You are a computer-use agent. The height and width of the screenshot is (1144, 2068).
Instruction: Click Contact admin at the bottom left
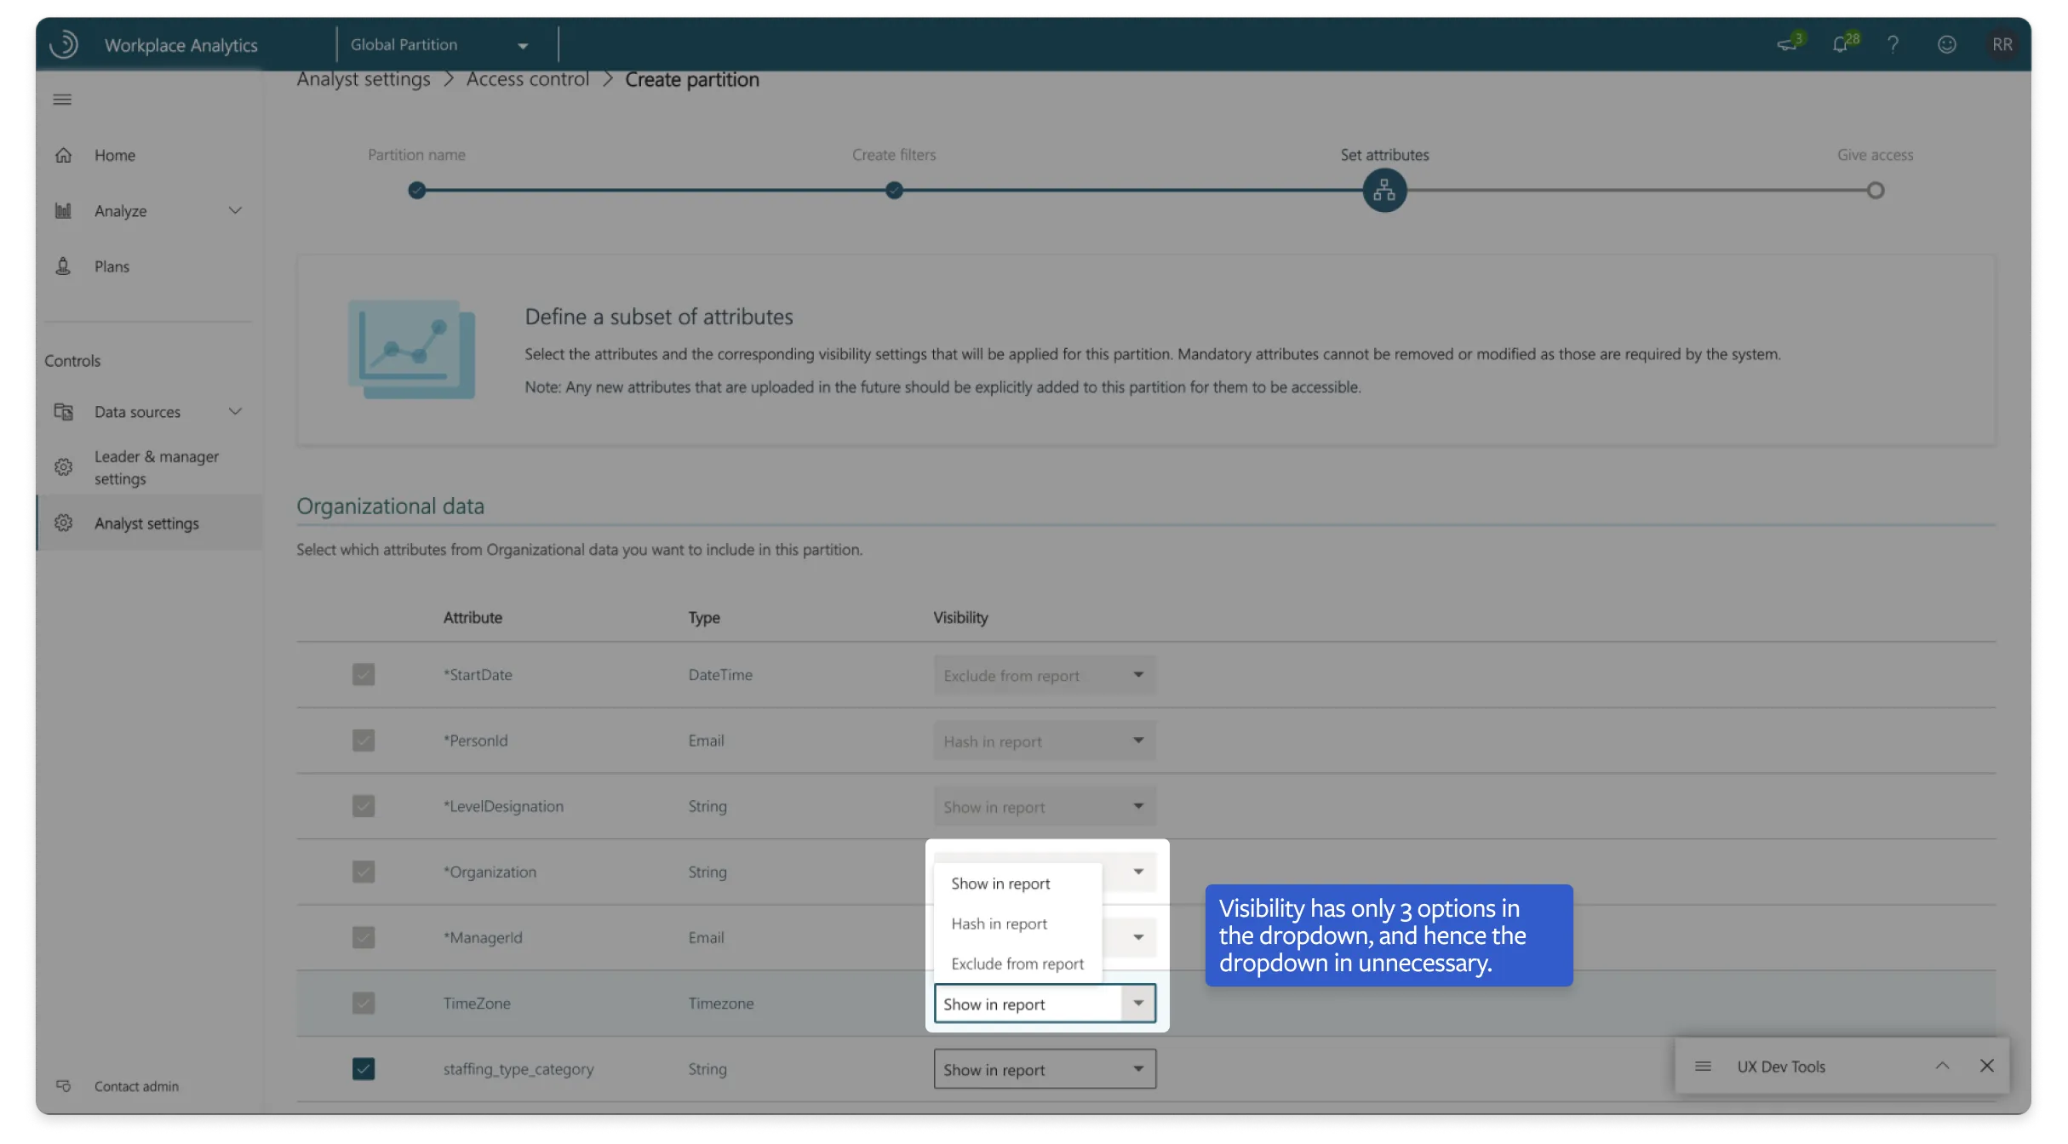pyautogui.click(x=135, y=1086)
